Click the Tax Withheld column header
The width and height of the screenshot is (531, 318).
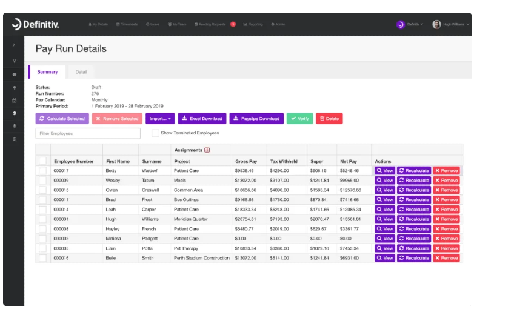284,161
